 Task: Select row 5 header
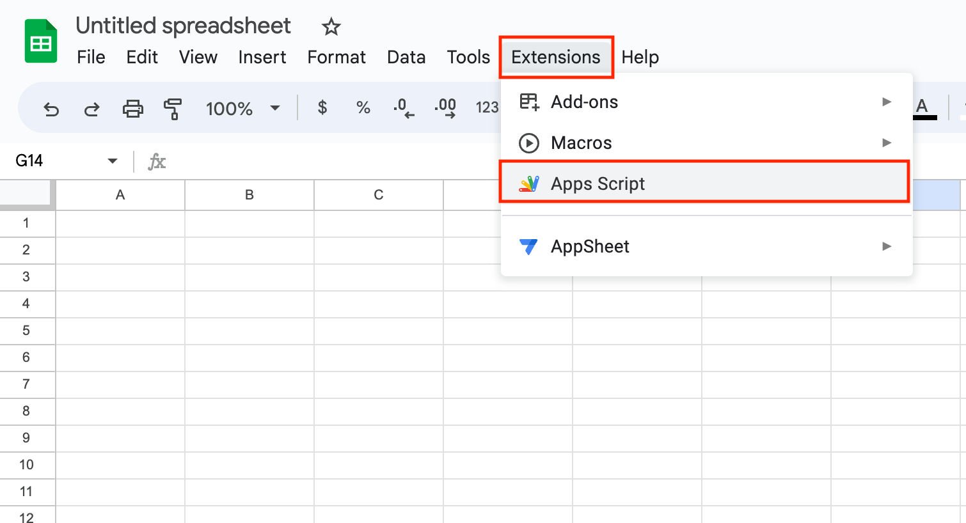click(x=28, y=331)
